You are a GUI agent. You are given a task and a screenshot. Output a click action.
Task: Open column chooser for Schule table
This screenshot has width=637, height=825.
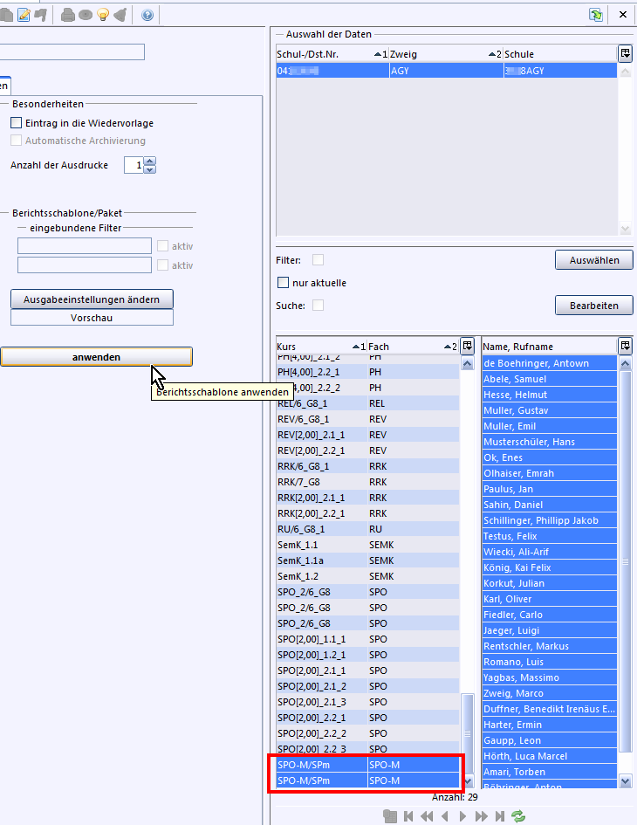pyautogui.click(x=625, y=54)
